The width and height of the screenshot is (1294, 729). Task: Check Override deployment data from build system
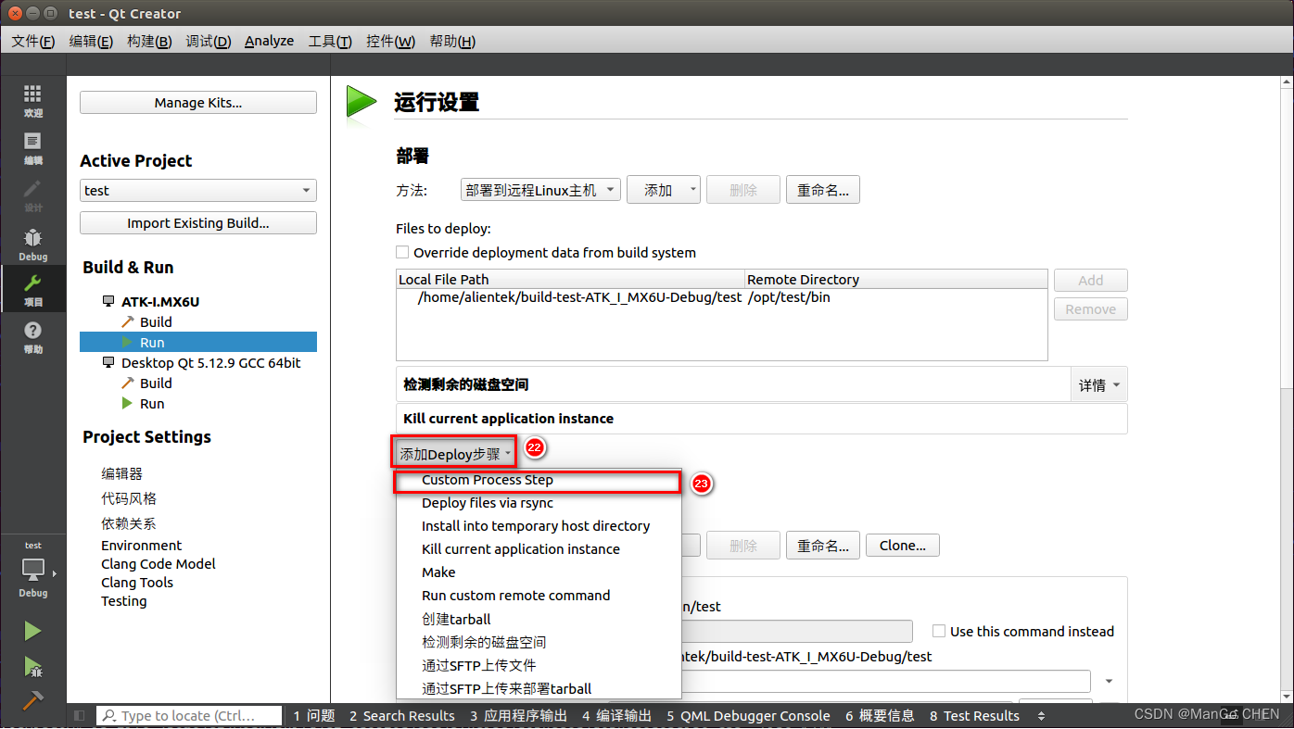click(402, 252)
